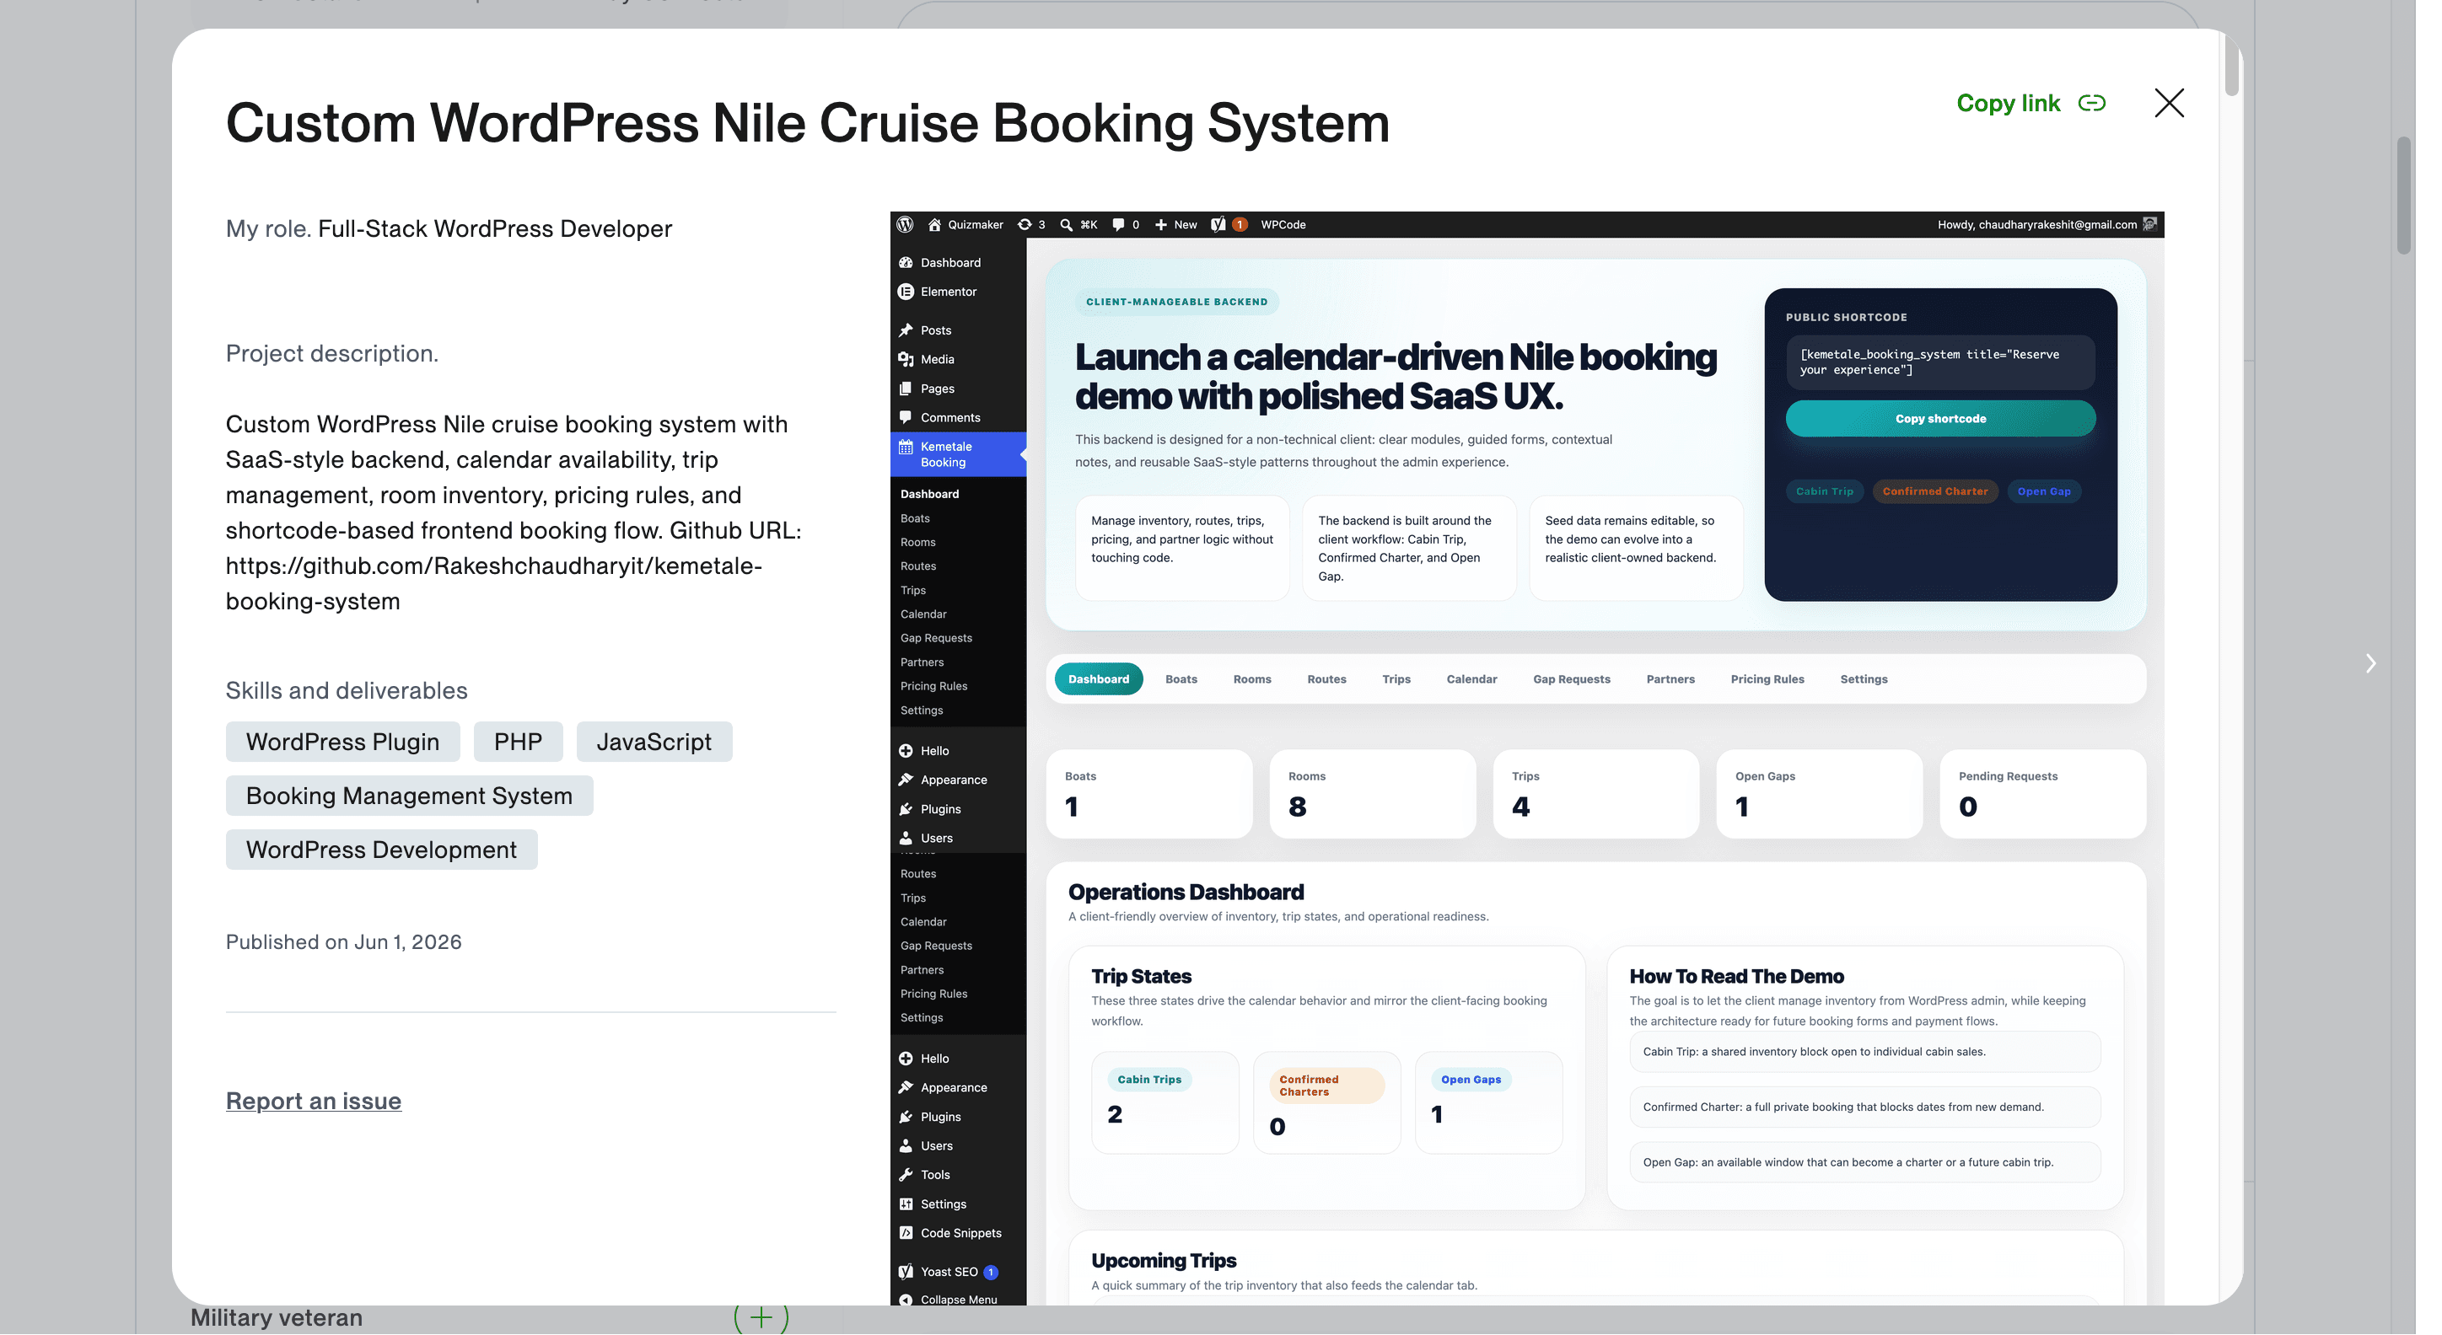Click the Yoast icon with notification badge in admin bar
Screen dimensions: 2442x1335
click(1229, 224)
